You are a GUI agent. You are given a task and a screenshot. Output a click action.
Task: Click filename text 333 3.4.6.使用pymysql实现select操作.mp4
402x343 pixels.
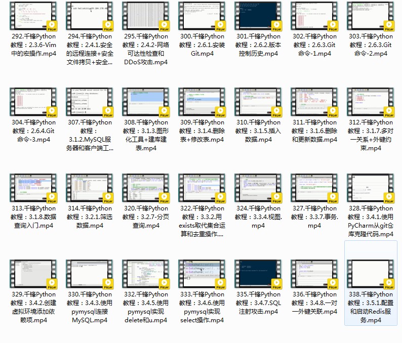coord(202,308)
